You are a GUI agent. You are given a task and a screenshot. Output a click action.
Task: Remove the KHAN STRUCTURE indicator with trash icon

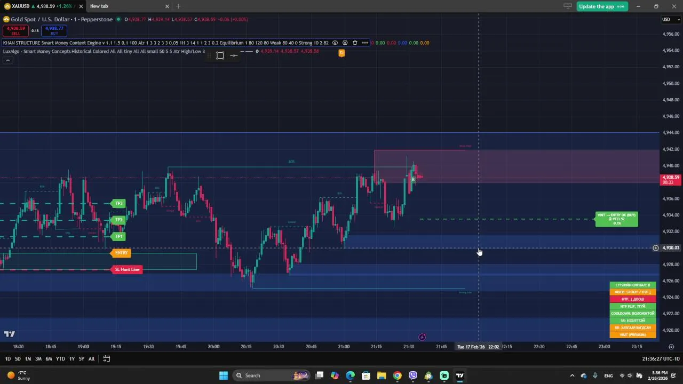355,43
